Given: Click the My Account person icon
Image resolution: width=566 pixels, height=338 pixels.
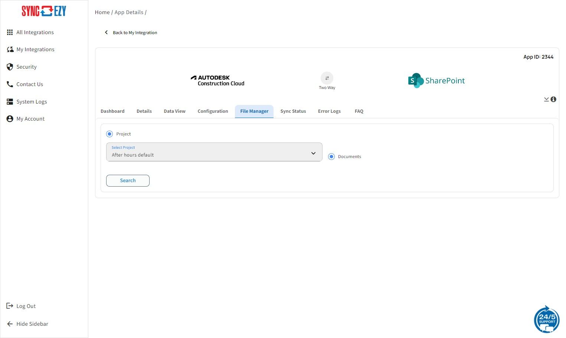Looking at the screenshot, I should point(10,119).
